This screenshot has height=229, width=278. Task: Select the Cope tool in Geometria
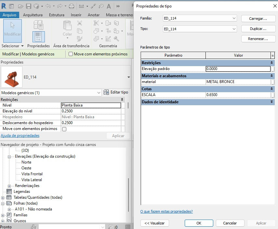[96, 23]
